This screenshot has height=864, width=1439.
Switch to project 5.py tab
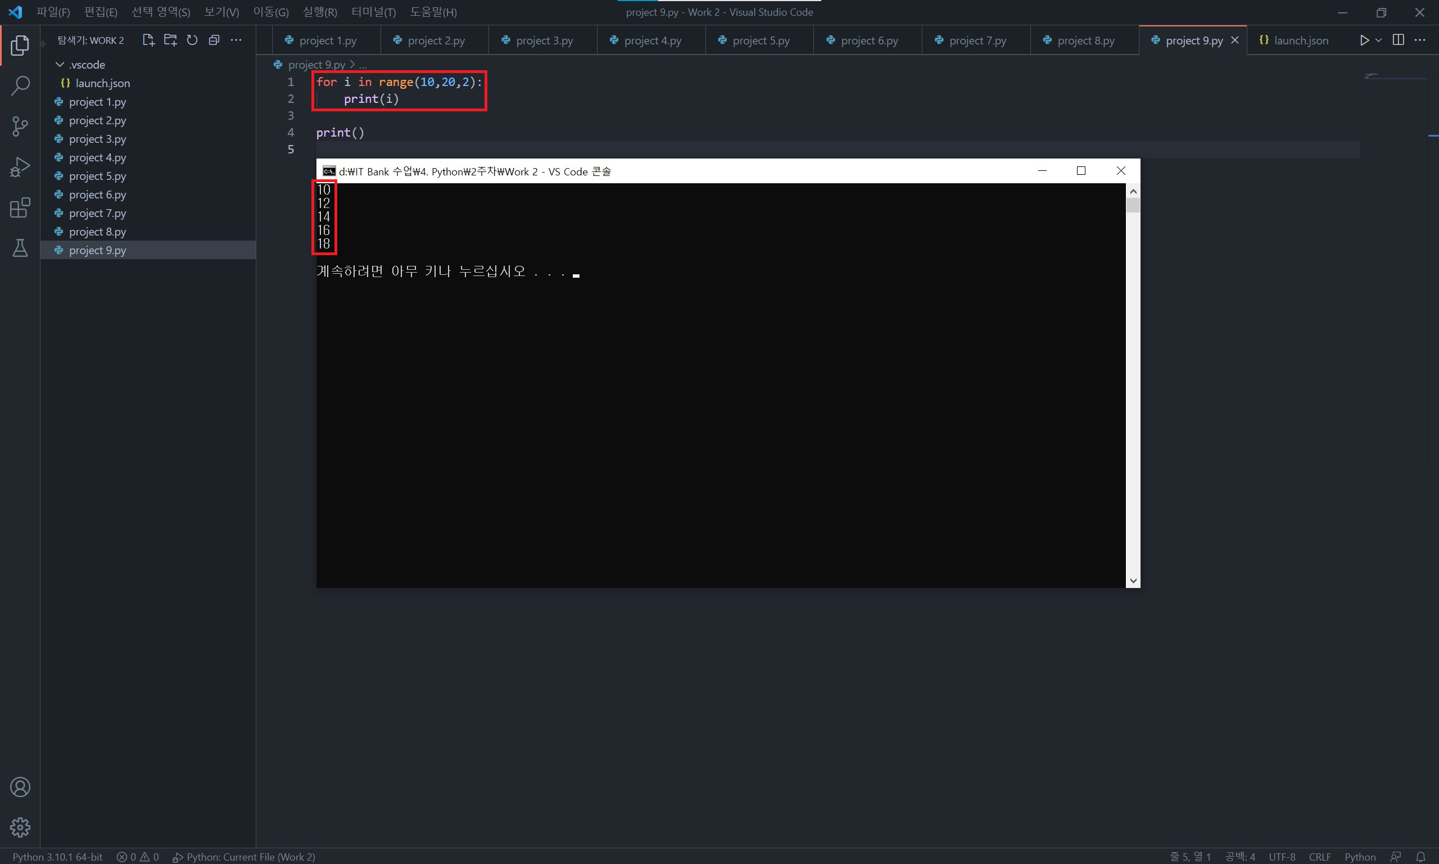(x=760, y=40)
